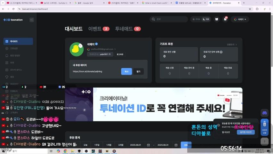The height and width of the screenshot is (154, 273).
Task: Open the inventory link in 기프트 후원
Action: click(232, 45)
